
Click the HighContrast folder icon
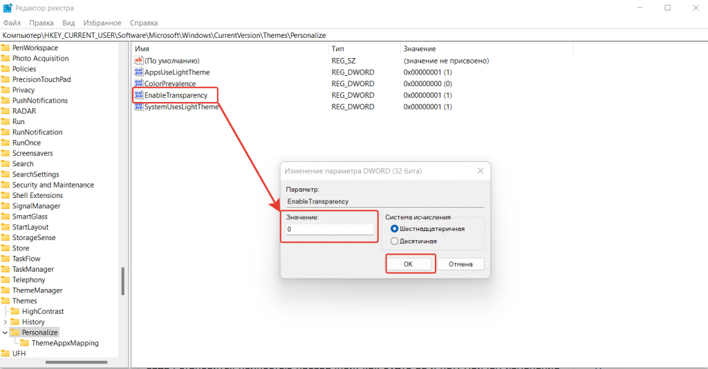point(15,311)
